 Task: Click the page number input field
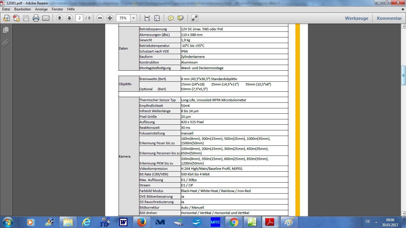pyautogui.click(x=79, y=18)
